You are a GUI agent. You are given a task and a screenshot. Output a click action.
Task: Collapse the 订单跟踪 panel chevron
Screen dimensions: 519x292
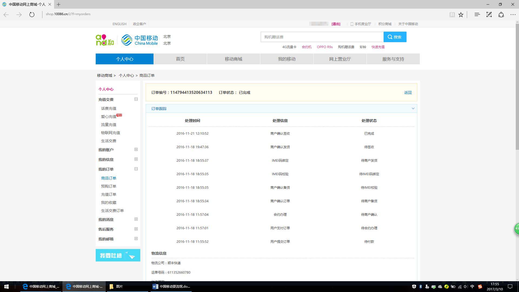pyautogui.click(x=413, y=108)
